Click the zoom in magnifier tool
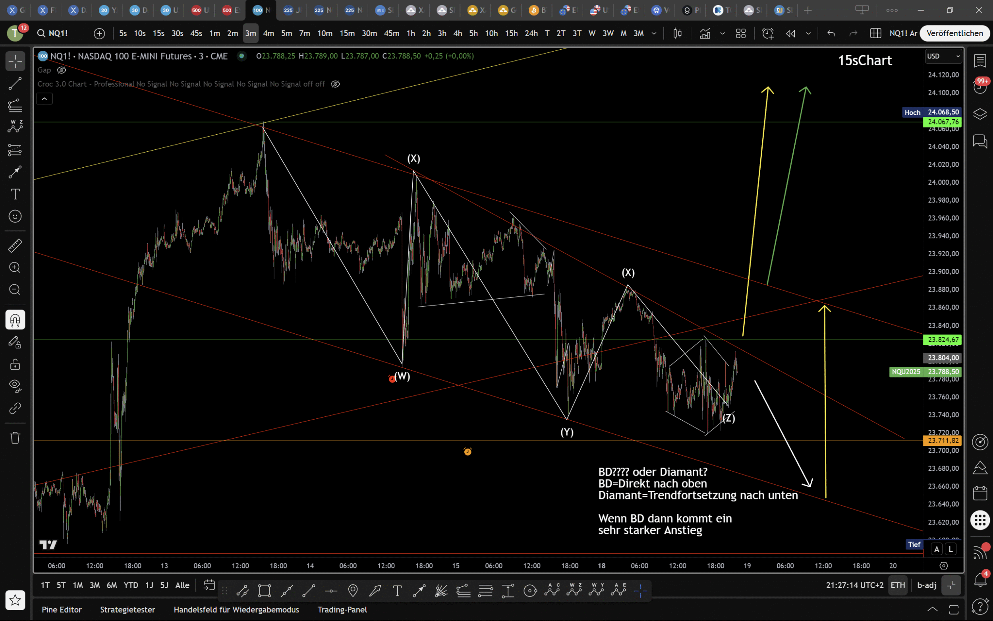The width and height of the screenshot is (993, 621). pyautogui.click(x=15, y=268)
